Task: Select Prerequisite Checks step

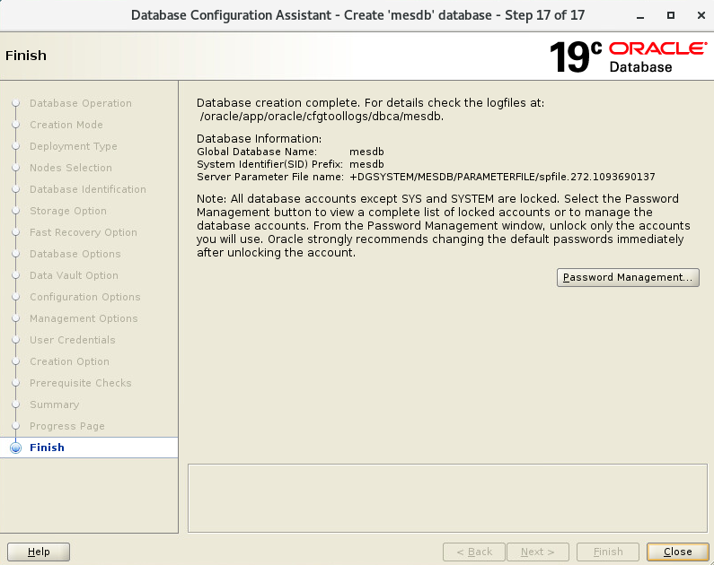Action: [80, 383]
